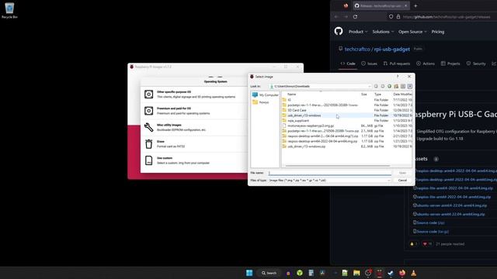Select 'SD Card Case' folder

(297, 110)
